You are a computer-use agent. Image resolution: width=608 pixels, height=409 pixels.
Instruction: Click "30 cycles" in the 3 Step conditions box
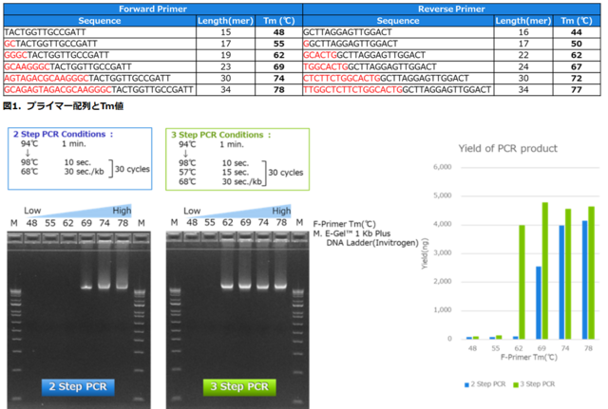286,173
